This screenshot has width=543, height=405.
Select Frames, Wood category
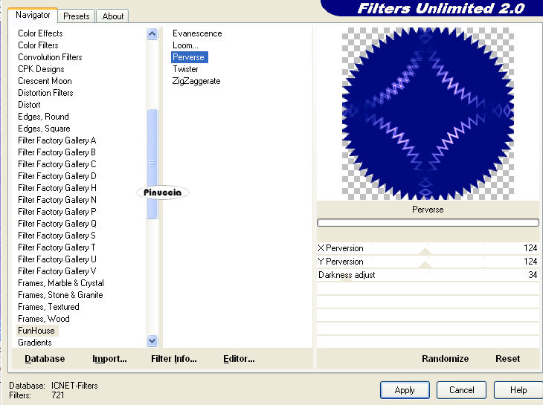(44, 319)
